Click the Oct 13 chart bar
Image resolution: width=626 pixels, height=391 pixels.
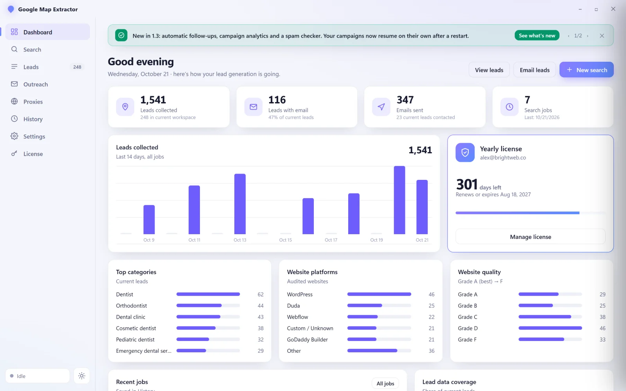click(x=240, y=204)
